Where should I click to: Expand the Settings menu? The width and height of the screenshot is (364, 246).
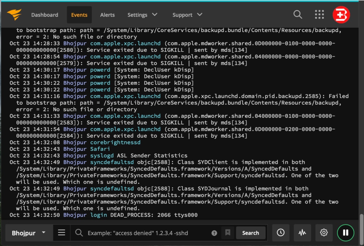click(x=142, y=15)
